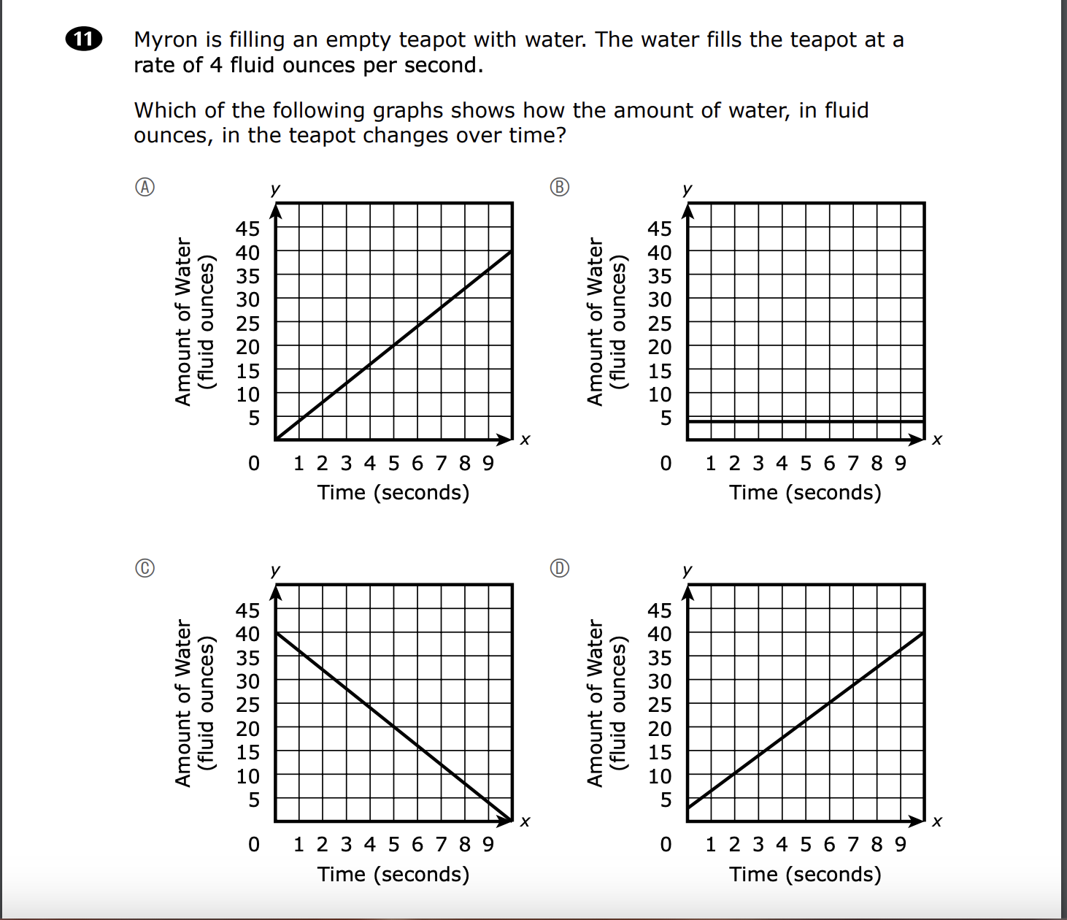Click the "Myron is filling an empty teapot" sentence
Viewport: 1067px width, 920px height.
tap(518, 39)
